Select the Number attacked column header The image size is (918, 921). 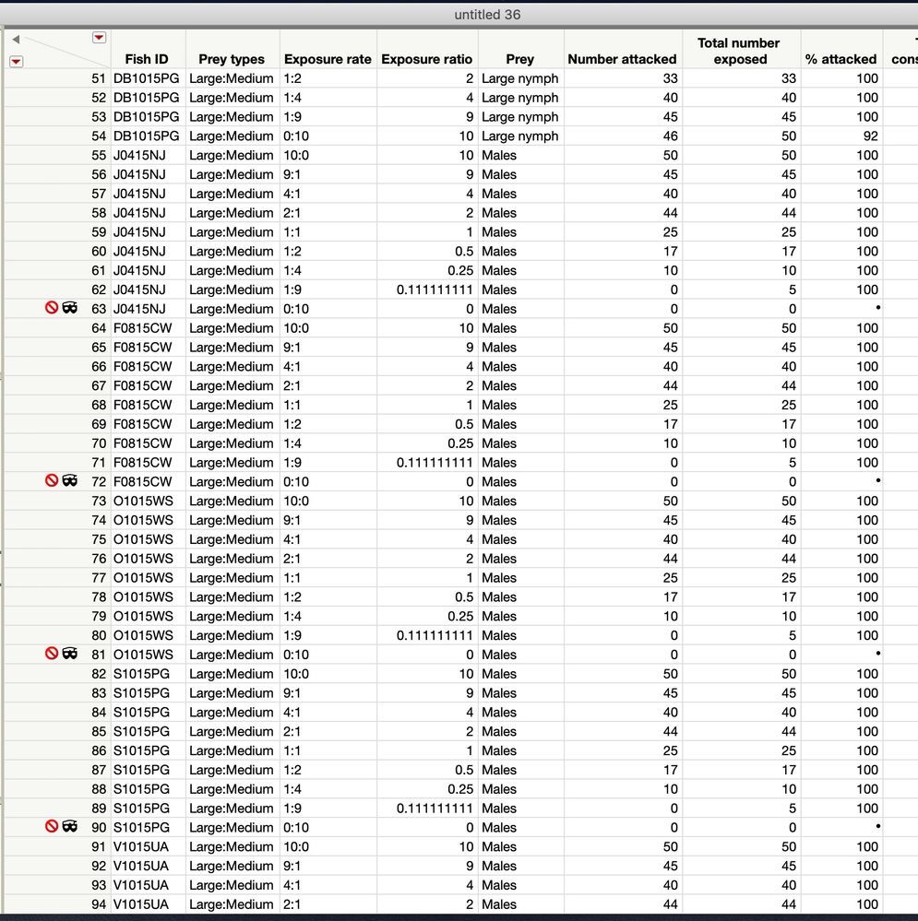pyautogui.click(x=622, y=59)
